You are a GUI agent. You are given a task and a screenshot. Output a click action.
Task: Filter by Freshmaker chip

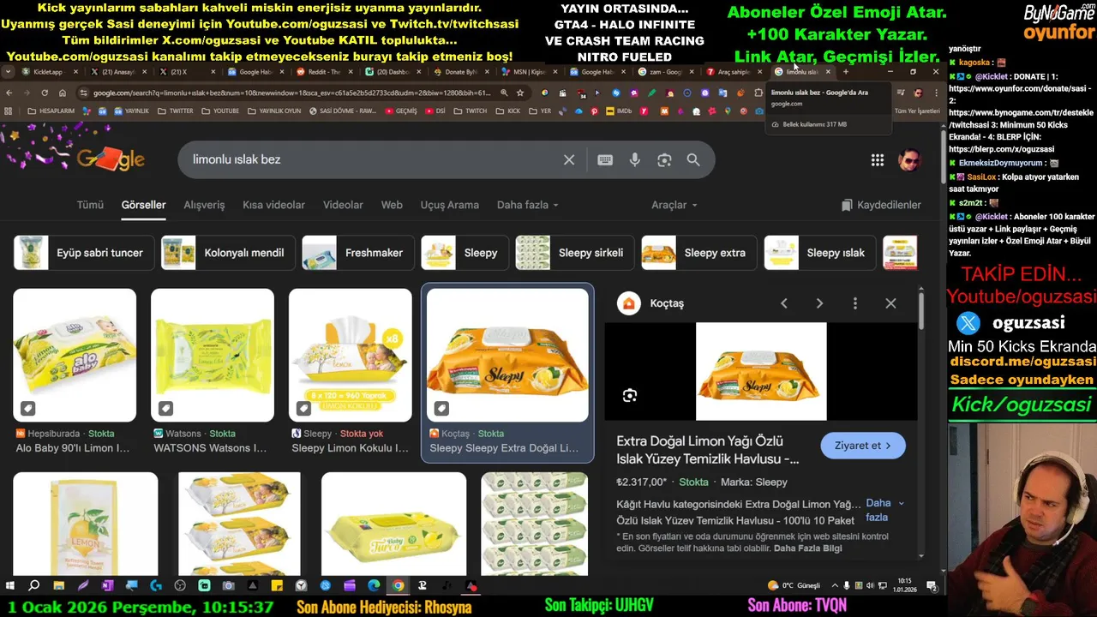(x=357, y=253)
